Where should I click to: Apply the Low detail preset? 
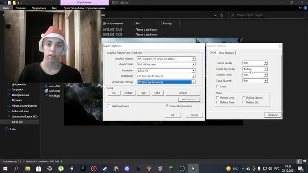[114, 93]
